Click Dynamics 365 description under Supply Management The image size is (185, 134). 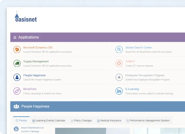coord(47,66)
